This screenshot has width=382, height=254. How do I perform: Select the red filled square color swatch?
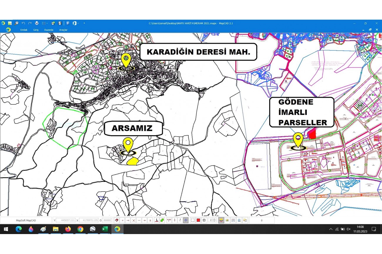pyautogui.click(x=198, y=220)
